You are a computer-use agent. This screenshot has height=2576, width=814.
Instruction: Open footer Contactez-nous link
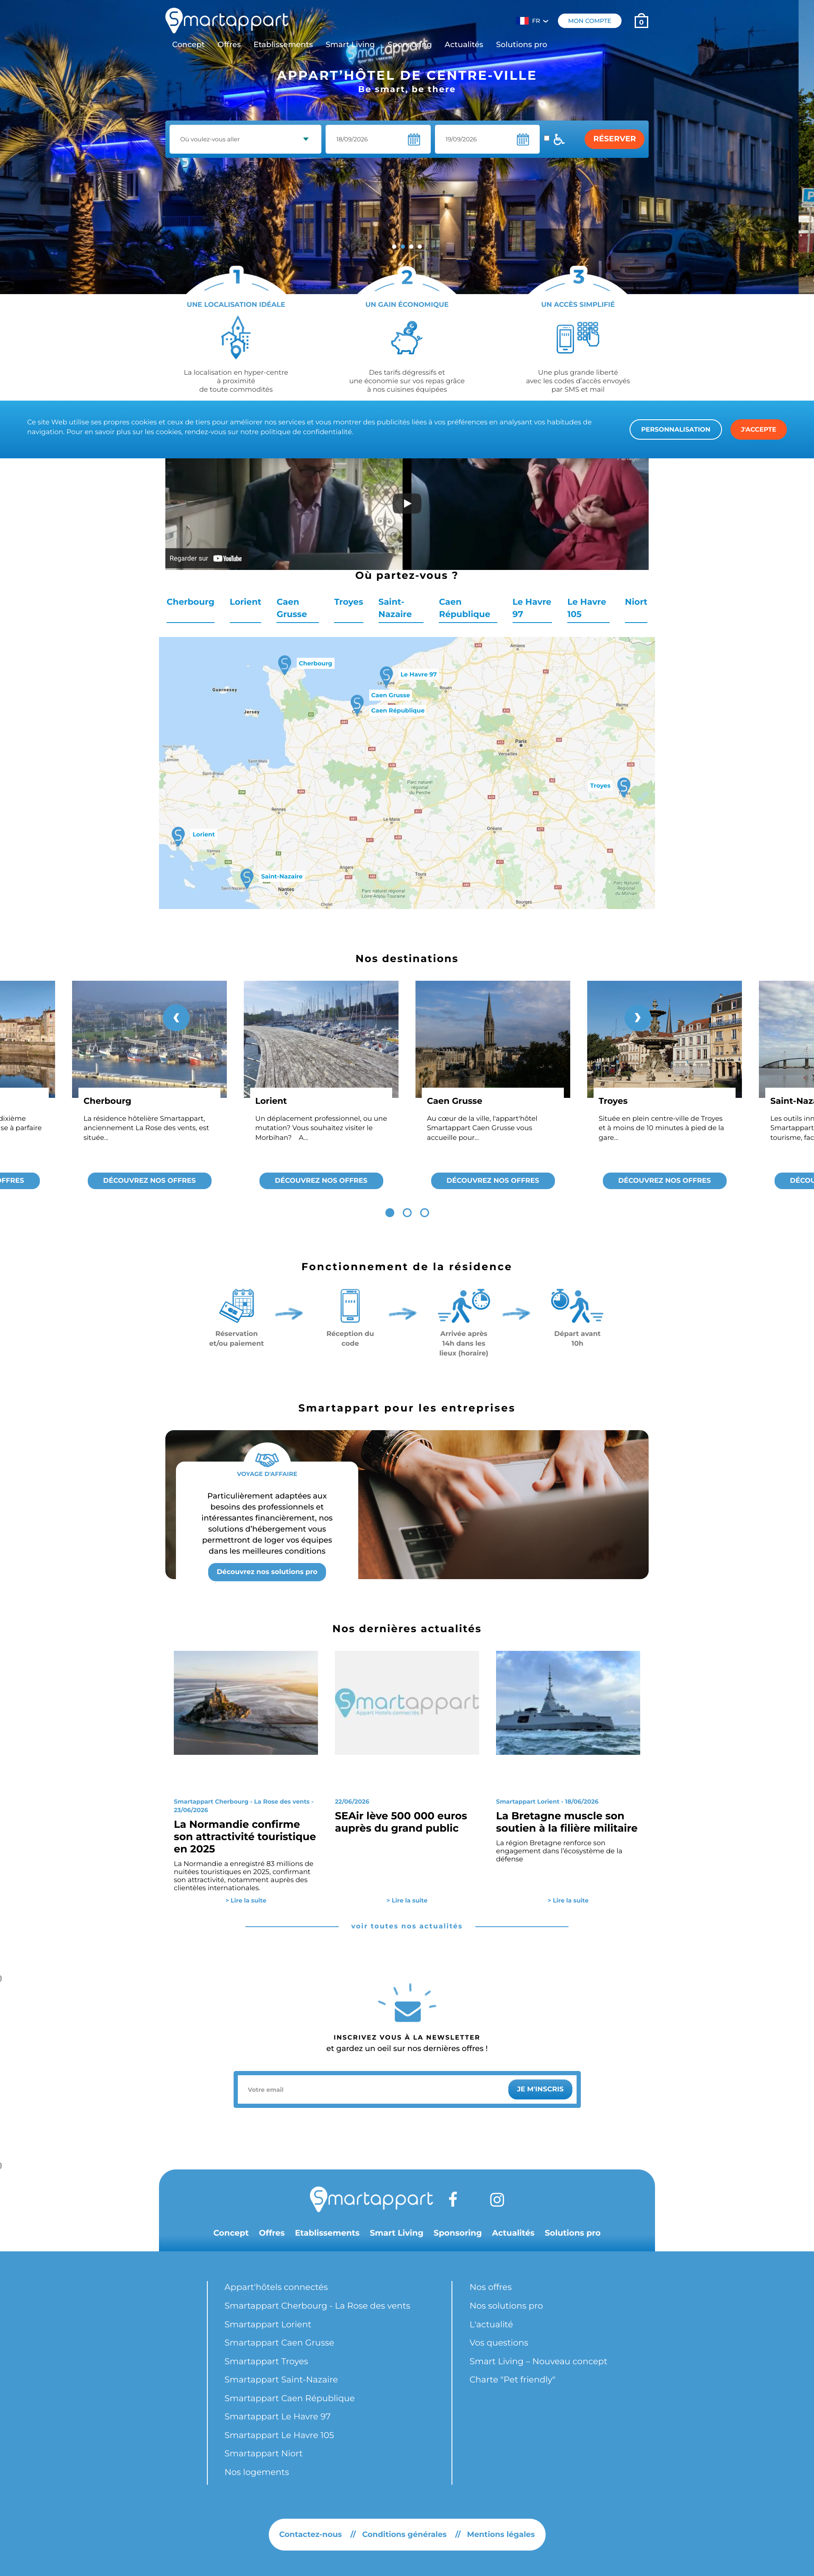click(311, 2534)
